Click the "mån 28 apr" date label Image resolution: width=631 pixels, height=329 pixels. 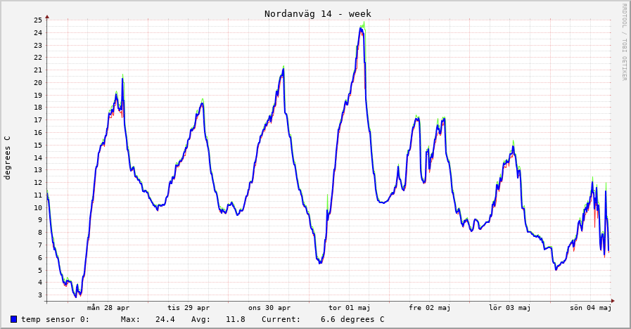click(x=108, y=308)
